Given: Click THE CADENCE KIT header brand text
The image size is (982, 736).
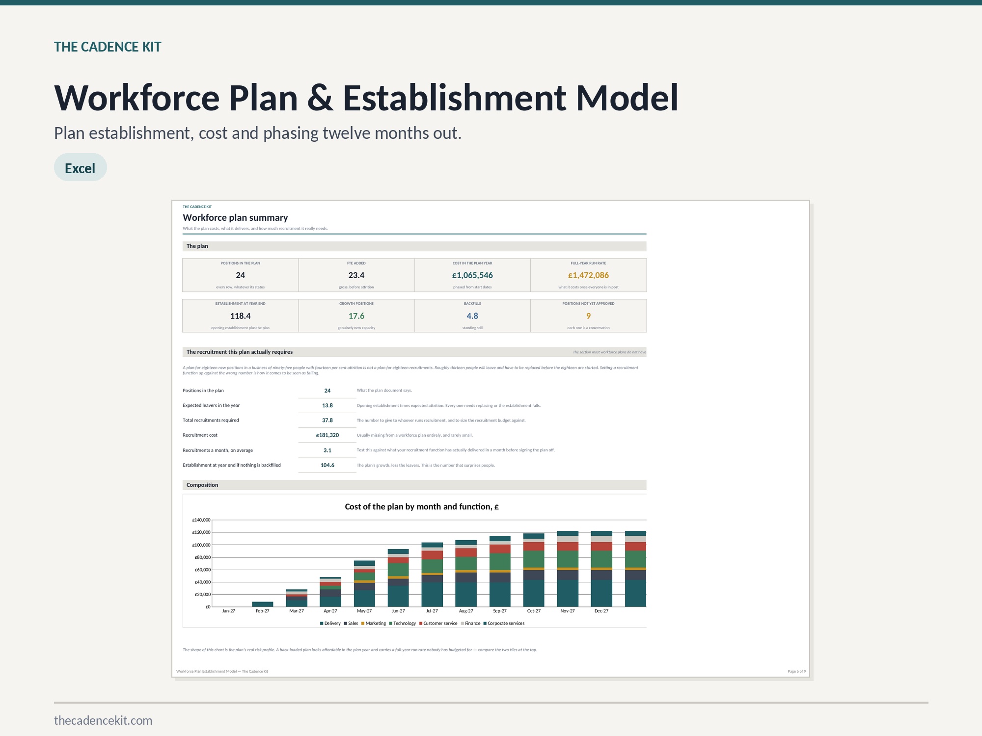Looking at the screenshot, I should 108,47.
